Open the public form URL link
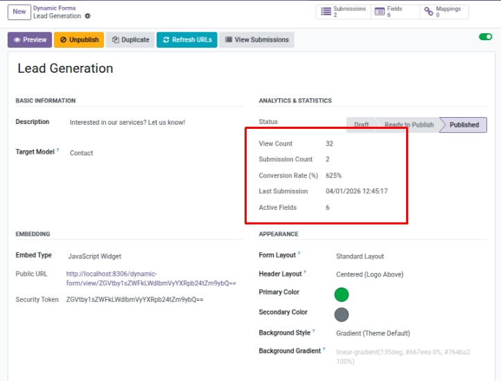The height and width of the screenshot is (381, 501). (x=151, y=278)
